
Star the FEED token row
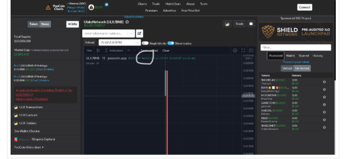(x=324, y=120)
